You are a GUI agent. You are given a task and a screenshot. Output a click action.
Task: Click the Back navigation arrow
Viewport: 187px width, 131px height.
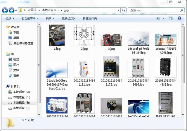point(5,10)
